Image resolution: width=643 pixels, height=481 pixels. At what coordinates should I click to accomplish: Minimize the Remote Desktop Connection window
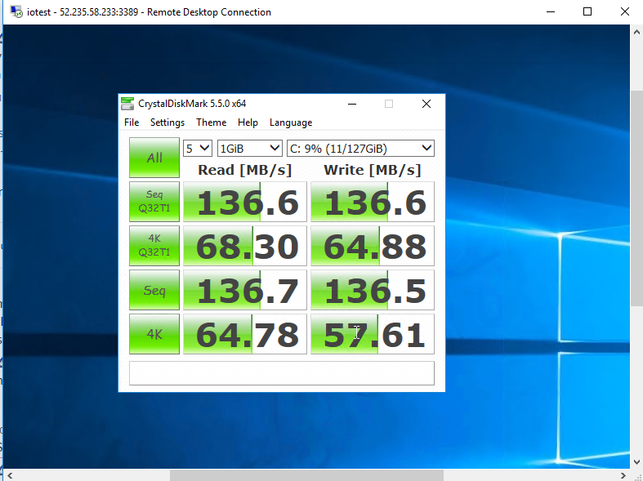pos(550,12)
